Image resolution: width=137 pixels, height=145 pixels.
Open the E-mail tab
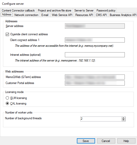click(45, 15)
